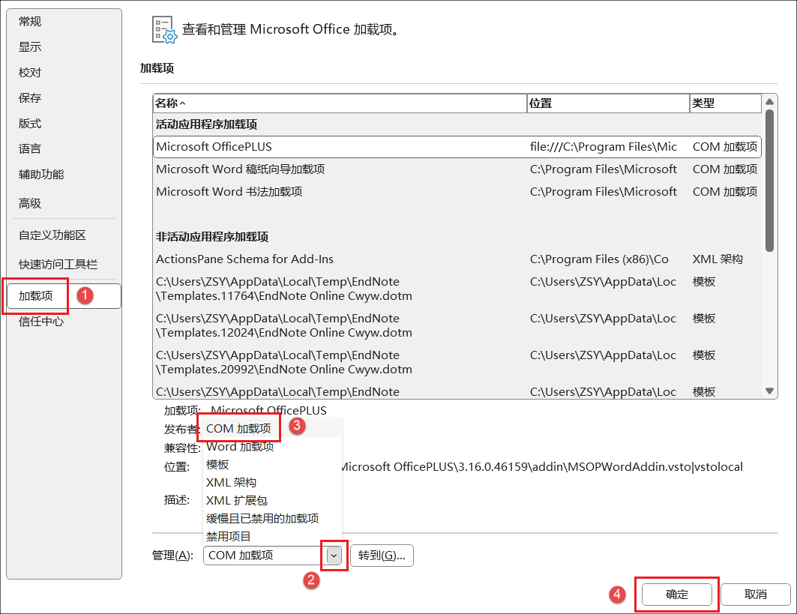Choose 缓慢且已禁用的加载项 from the list
The height and width of the screenshot is (614, 797).
pos(272,519)
